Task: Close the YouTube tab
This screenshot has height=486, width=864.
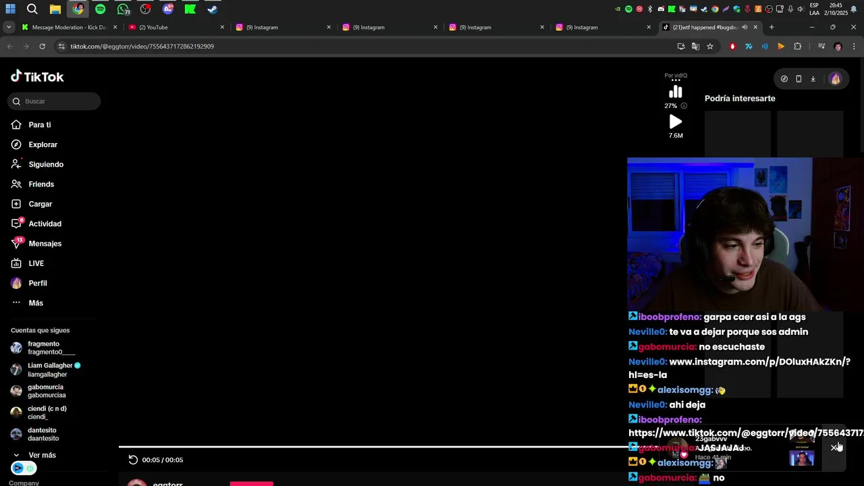Action: pyautogui.click(x=222, y=27)
